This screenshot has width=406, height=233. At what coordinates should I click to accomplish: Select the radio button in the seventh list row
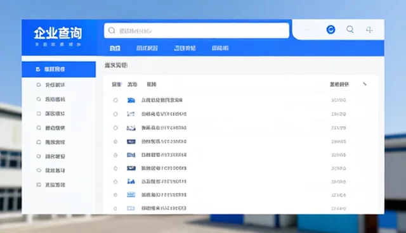(115, 182)
